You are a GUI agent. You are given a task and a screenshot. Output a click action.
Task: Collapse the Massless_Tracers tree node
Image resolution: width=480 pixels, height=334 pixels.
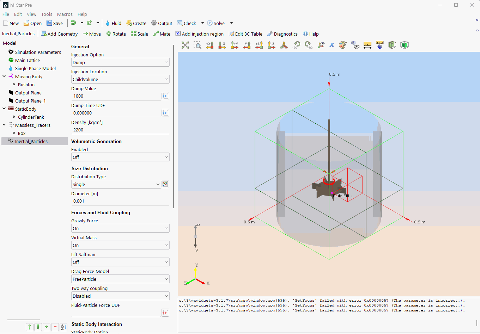pos(4,125)
